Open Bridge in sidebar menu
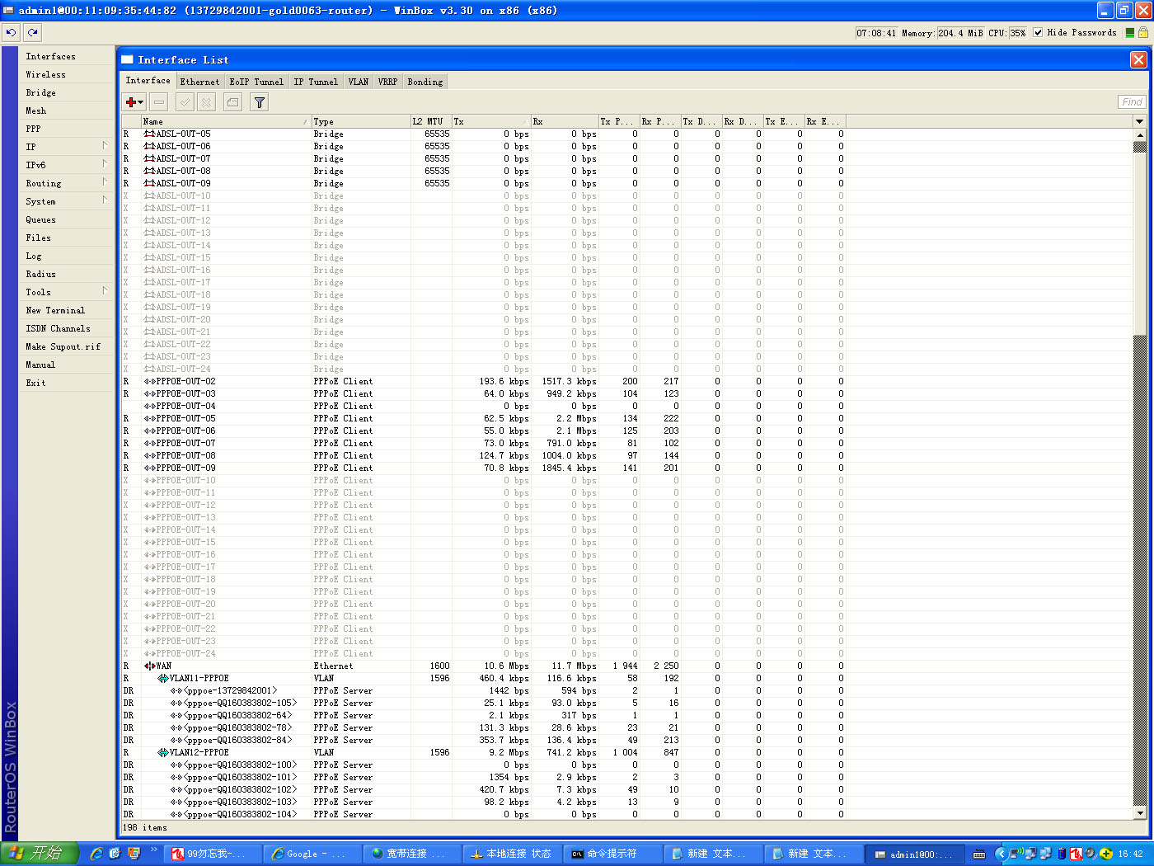 [x=66, y=92]
